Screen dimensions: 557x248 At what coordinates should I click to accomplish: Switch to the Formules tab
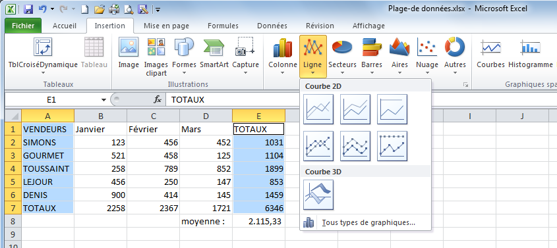tap(223, 26)
